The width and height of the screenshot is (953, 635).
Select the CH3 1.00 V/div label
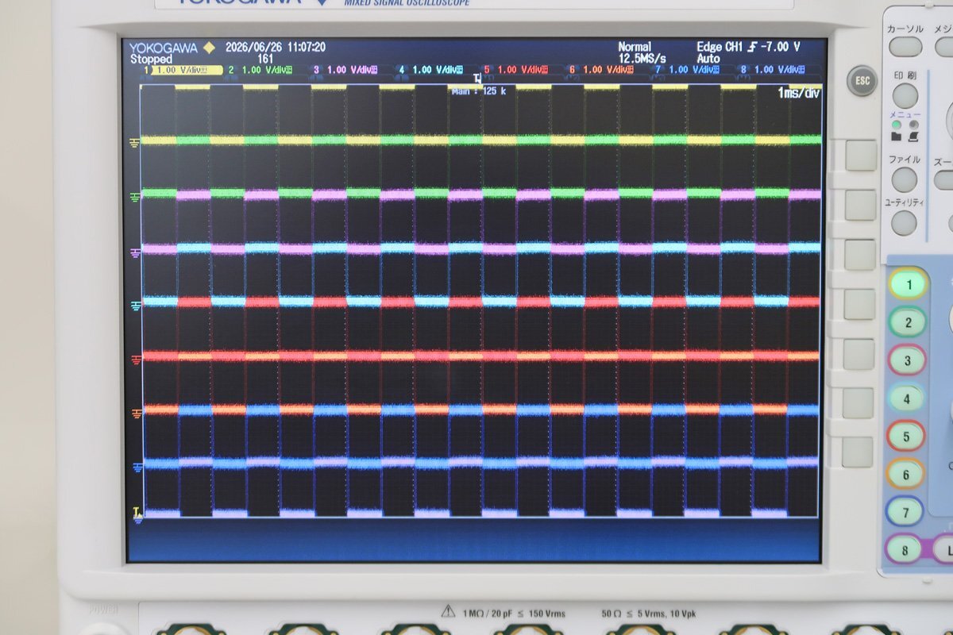[352, 70]
